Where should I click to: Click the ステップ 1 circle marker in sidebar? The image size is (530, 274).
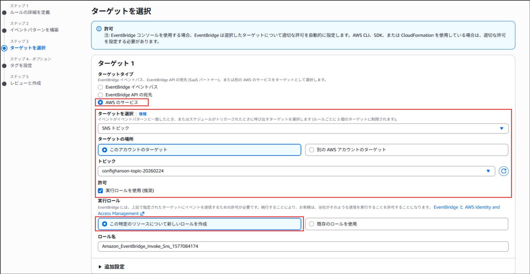pyautogui.click(x=4, y=12)
